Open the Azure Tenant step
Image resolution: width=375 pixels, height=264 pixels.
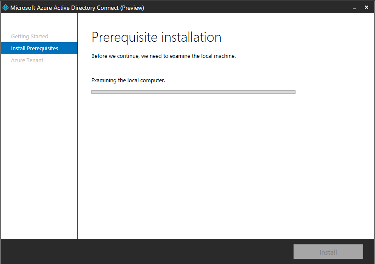27,60
